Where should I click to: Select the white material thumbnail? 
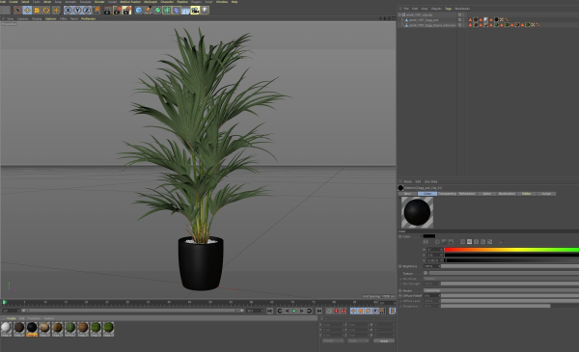pyautogui.click(x=6, y=329)
